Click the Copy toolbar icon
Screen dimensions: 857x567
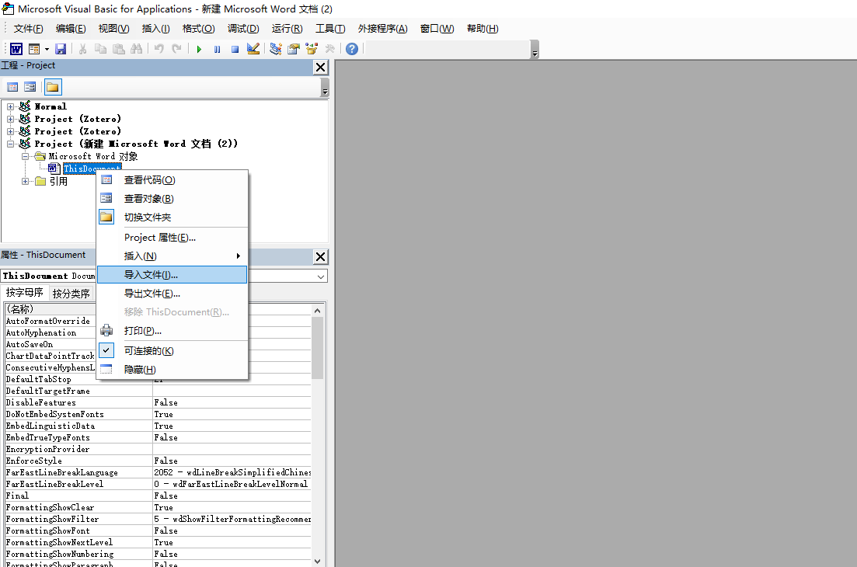(x=100, y=49)
